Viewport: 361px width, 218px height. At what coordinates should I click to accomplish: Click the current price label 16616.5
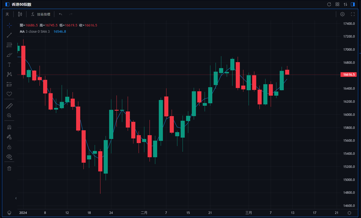point(349,75)
